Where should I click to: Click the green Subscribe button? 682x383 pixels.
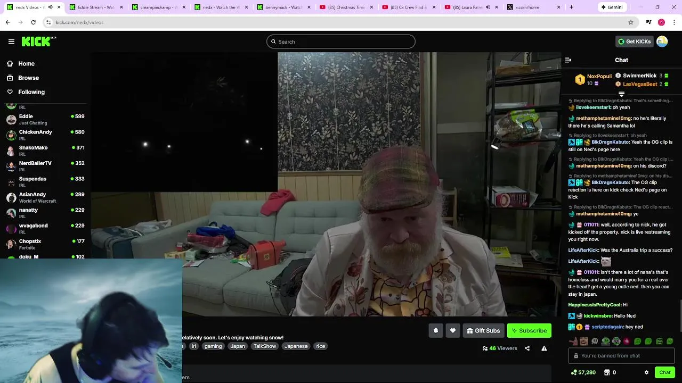click(529, 331)
